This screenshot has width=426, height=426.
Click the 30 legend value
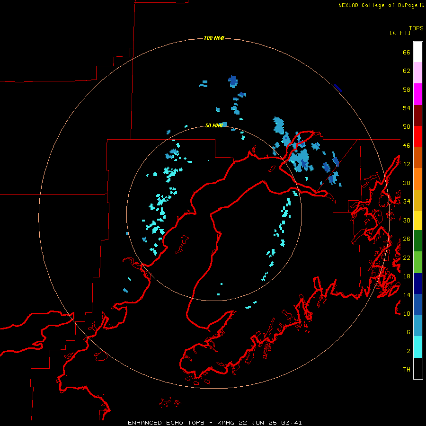click(407, 220)
